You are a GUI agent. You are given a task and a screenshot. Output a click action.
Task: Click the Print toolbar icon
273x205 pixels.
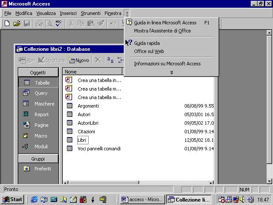click(39, 23)
